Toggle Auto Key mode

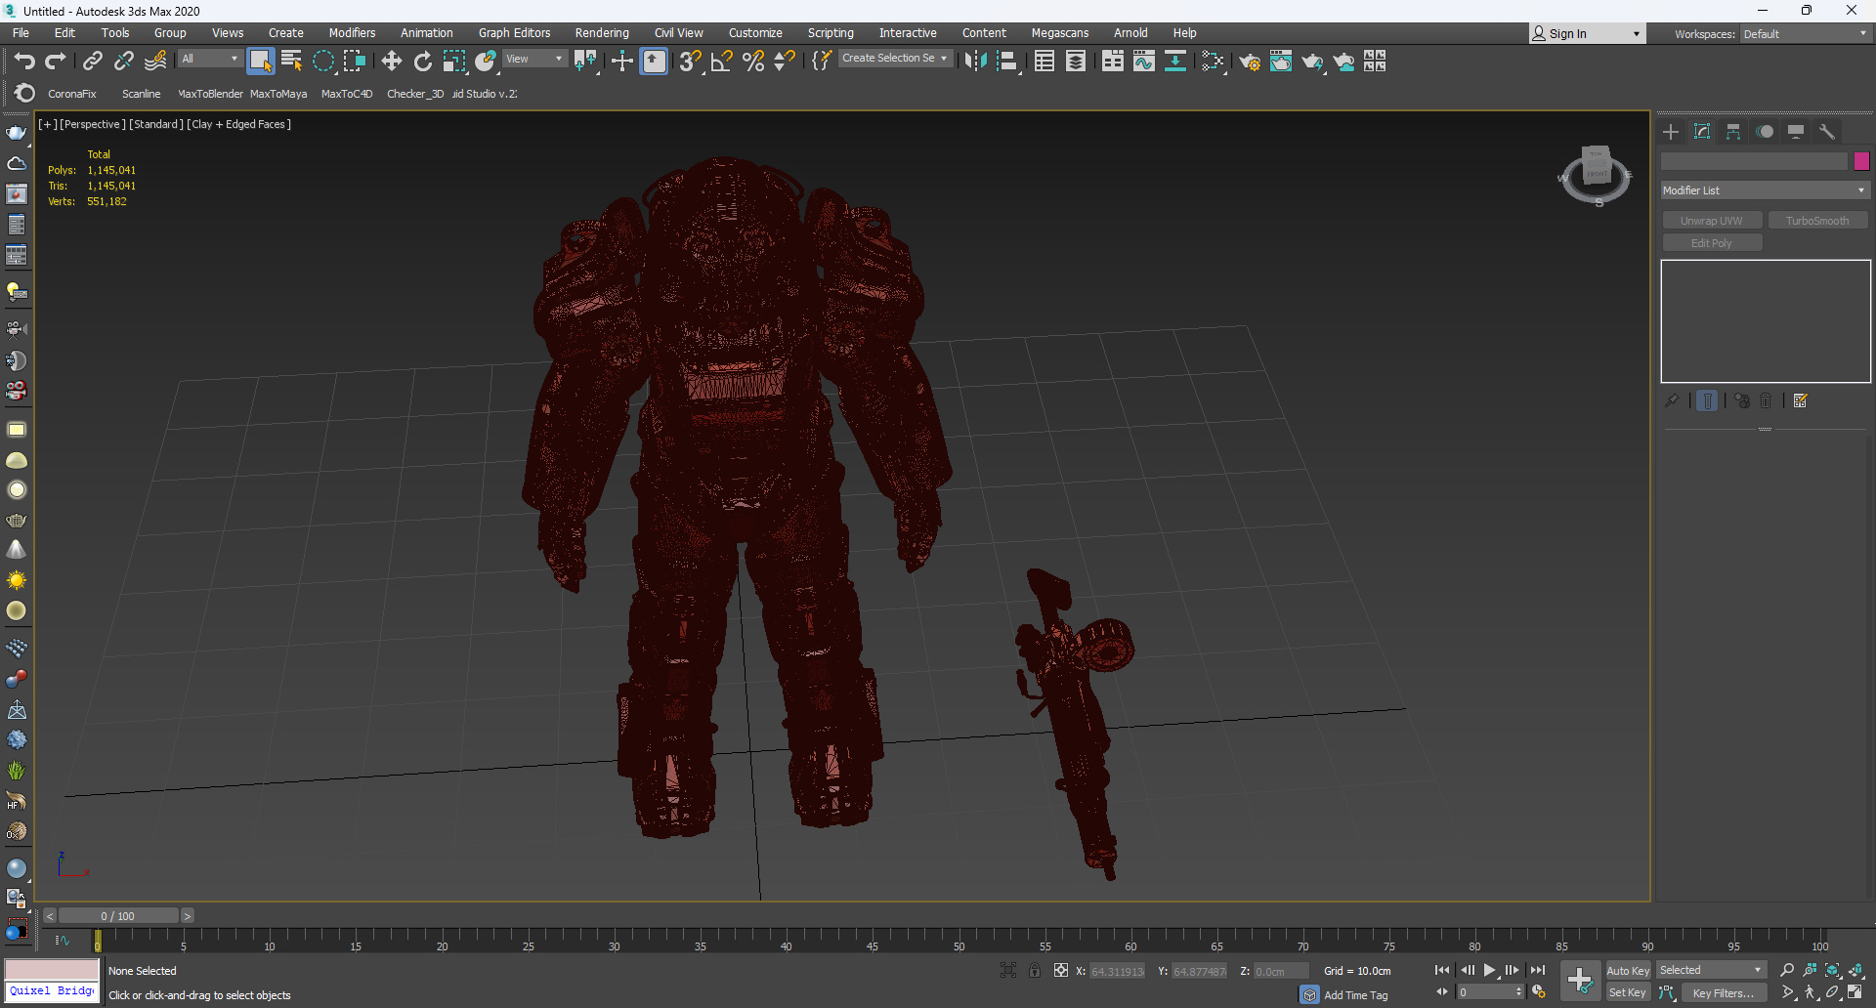(1628, 971)
